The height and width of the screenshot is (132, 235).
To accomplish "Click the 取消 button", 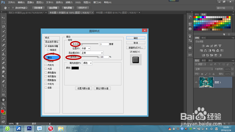I will (x=136, y=43).
